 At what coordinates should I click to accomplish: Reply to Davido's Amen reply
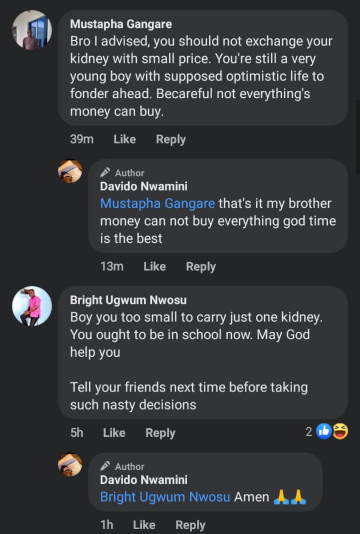[190, 525]
